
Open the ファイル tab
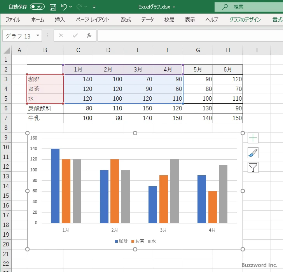click(13, 19)
